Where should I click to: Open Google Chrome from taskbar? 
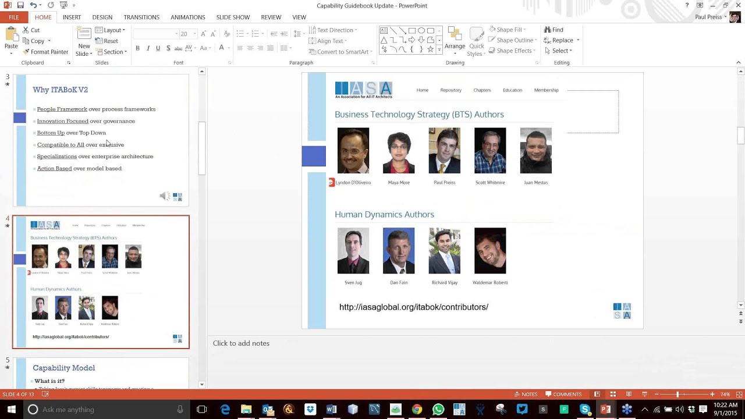(x=417, y=410)
